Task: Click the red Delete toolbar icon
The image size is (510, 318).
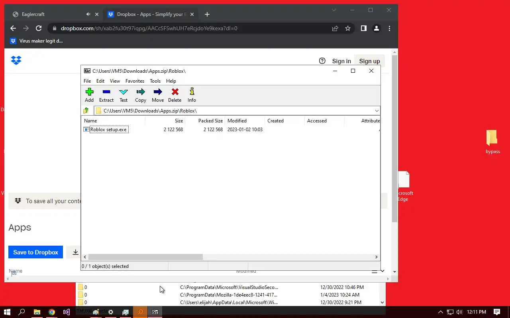Action: (175, 95)
